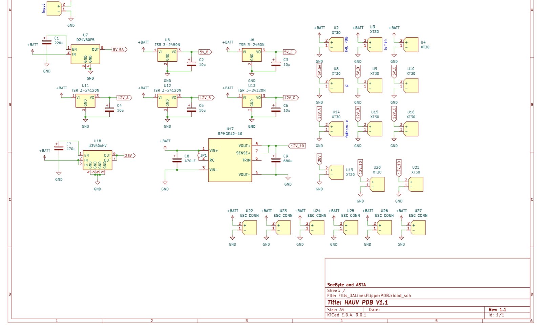Select the U14 XT30 connector symbol
This screenshot has width=542, height=331.
point(336,129)
